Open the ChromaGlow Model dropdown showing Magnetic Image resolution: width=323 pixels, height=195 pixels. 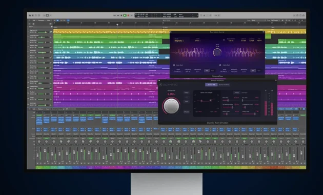tap(179, 41)
